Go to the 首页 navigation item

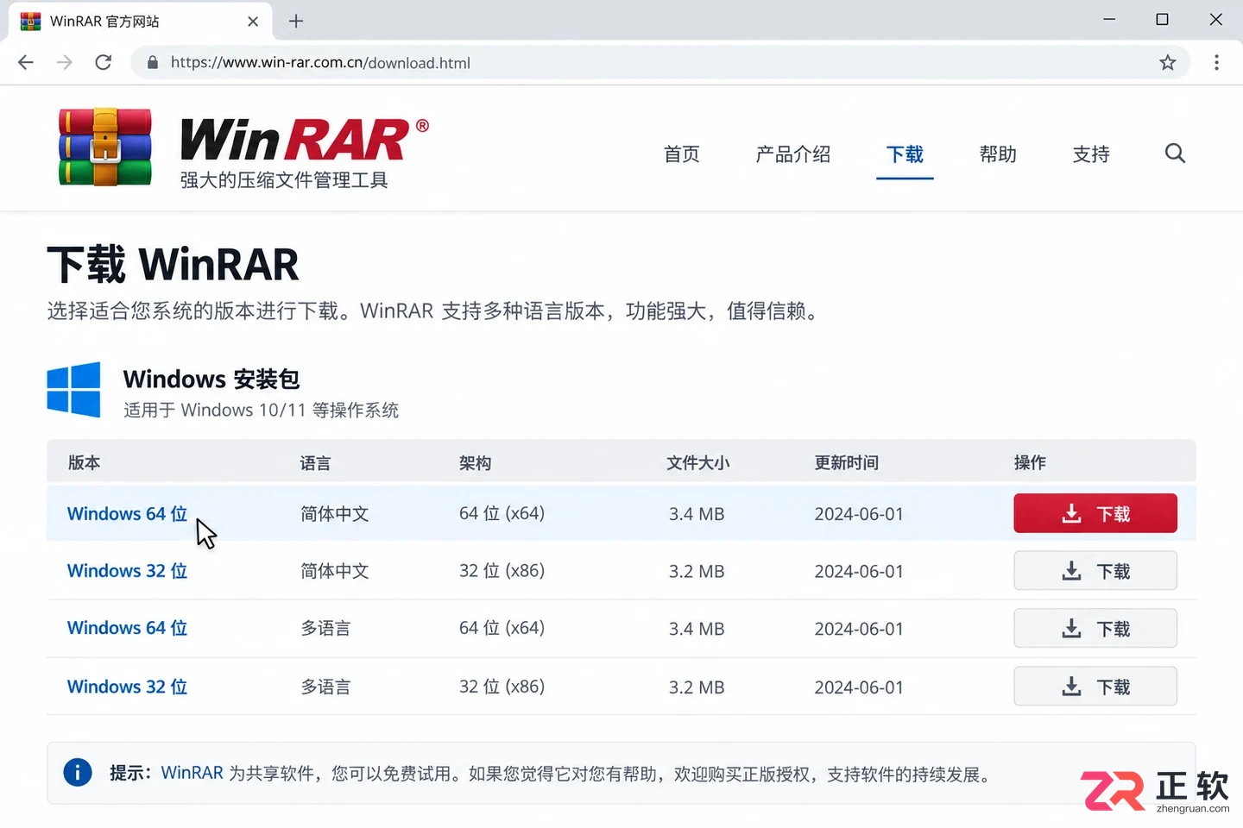click(682, 154)
